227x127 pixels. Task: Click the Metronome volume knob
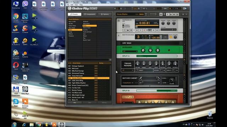point(175,37)
